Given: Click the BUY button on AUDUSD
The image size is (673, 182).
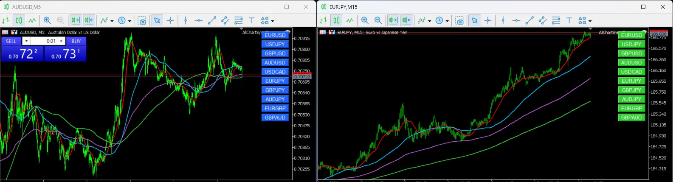Looking at the screenshot, I should [x=76, y=41].
